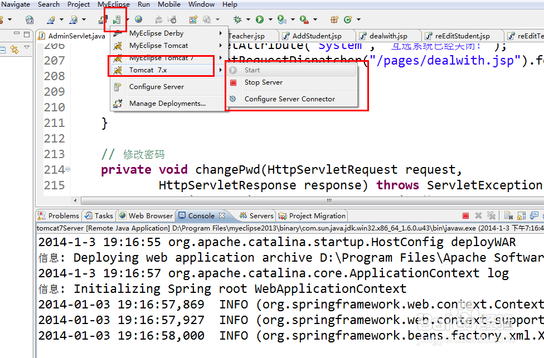Image resolution: width=544 pixels, height=358 pixels.
Task: Expand the MyEclipse Tomcat submenu arrow
Action: pyautogui.click(x=220, y=46)
